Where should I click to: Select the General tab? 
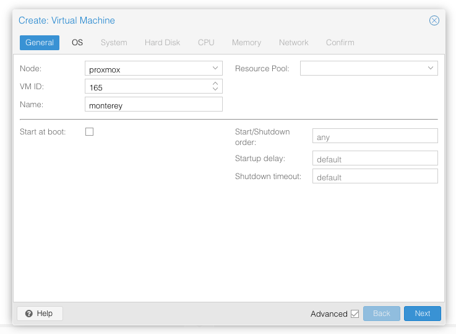click(x=40, y=43)
